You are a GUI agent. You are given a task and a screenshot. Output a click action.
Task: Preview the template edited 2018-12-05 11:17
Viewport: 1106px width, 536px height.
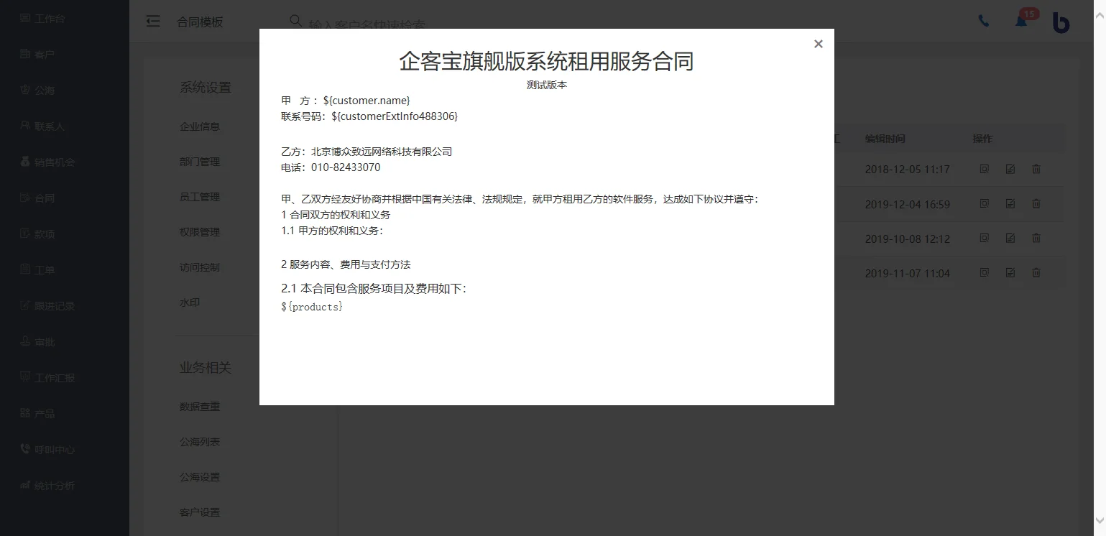pos(985,170)
